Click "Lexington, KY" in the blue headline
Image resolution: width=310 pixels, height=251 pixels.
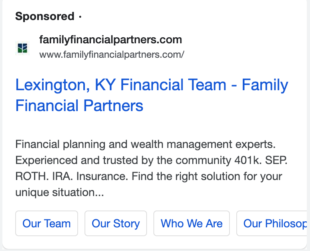[x=65, y=85]
